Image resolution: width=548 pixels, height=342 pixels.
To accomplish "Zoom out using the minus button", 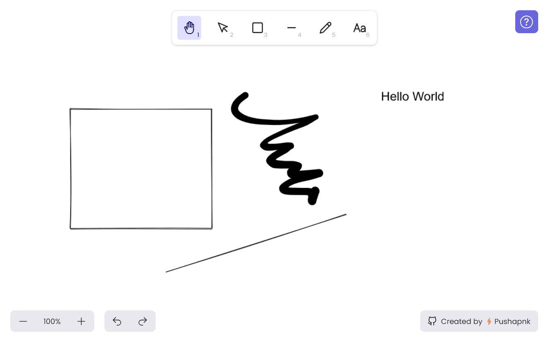I will [x=23, y=321].
